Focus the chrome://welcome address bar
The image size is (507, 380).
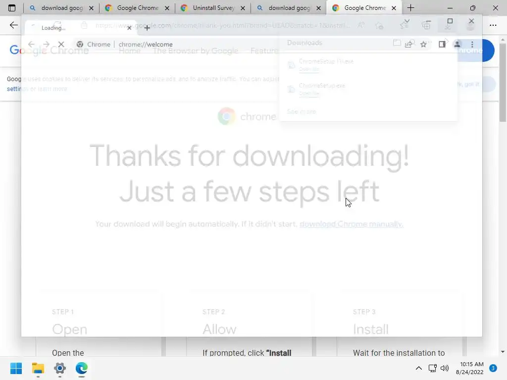coord(252,44)
